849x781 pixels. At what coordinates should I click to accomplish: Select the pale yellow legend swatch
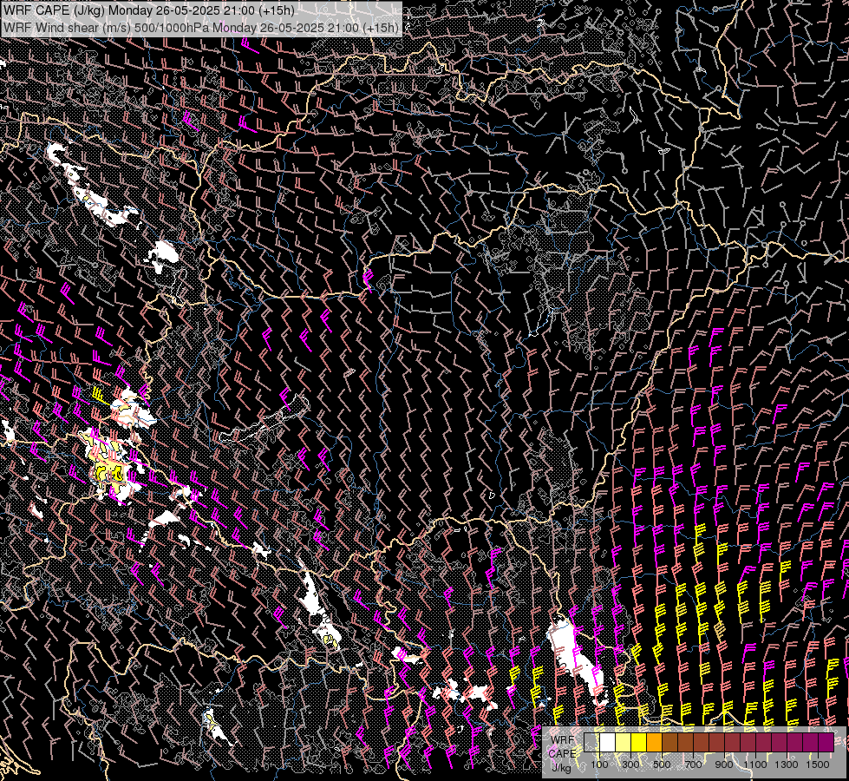(624, 743)
